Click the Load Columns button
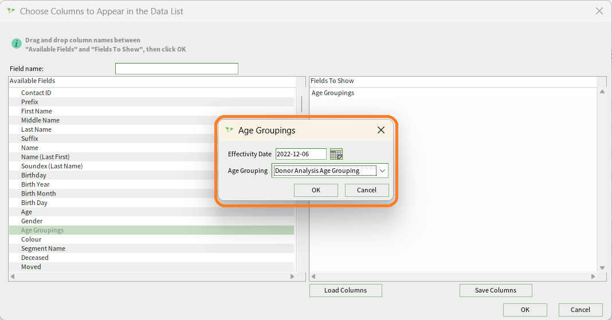Viewport: 612px width, 320px height. point(346,290)
